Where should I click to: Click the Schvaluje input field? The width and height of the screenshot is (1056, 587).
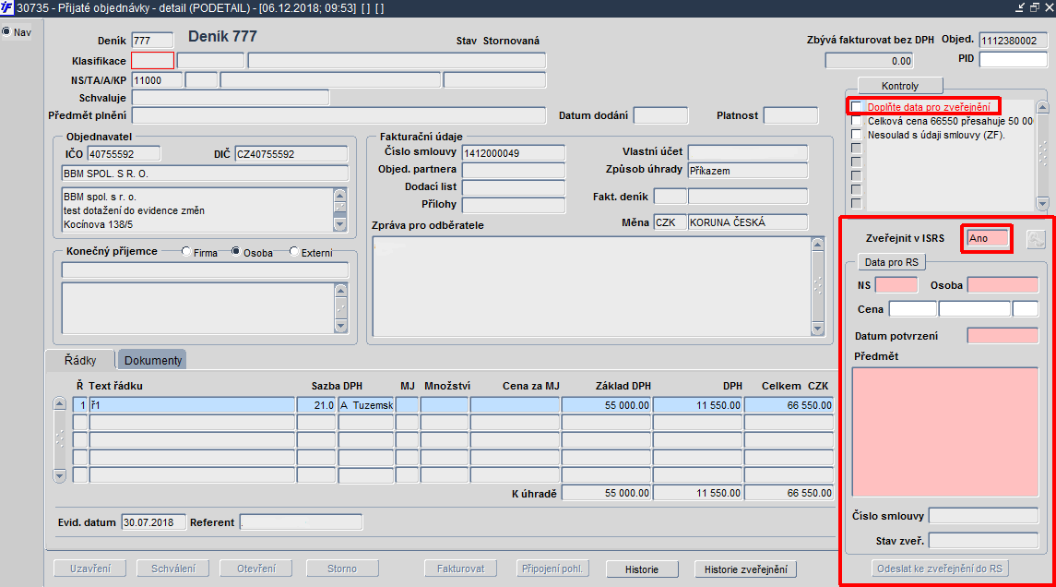231,98
